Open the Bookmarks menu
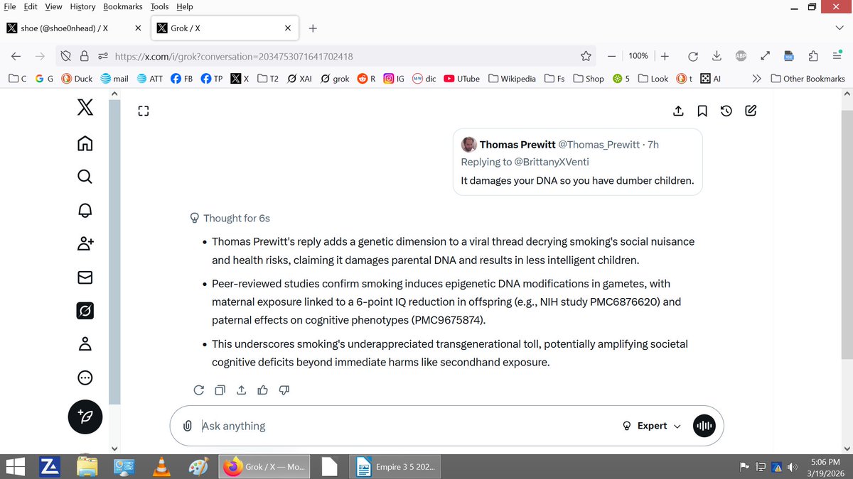 [x=122, y=6]
